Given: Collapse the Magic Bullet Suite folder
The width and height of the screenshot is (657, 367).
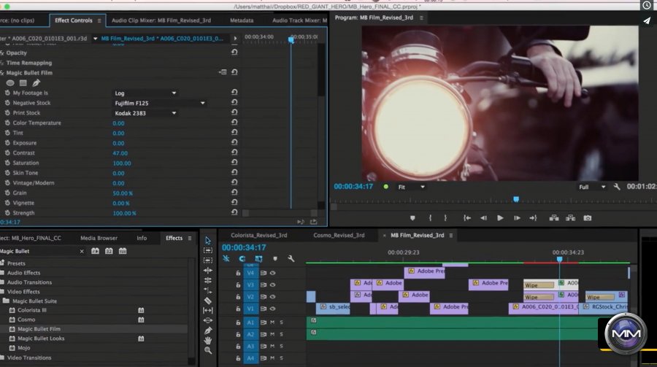Looking at the screenshot, I should coord(6,301).
